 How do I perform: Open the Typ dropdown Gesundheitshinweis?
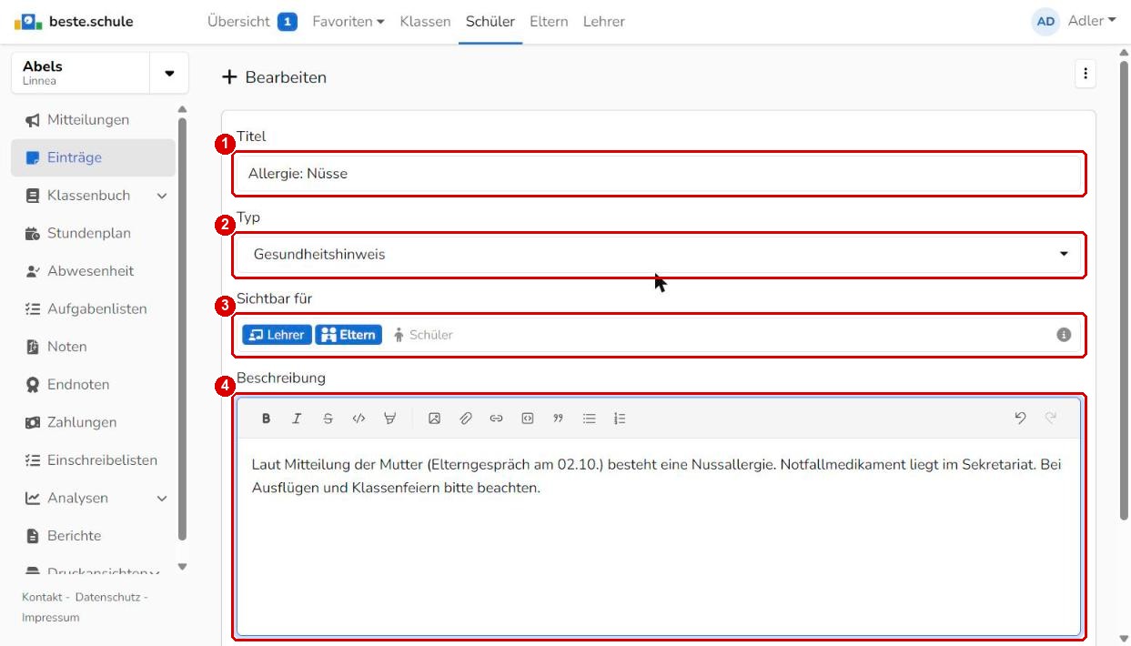click(659, 255)
